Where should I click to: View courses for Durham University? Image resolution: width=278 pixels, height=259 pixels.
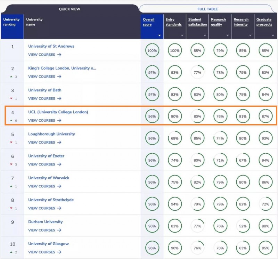point(45,230)
